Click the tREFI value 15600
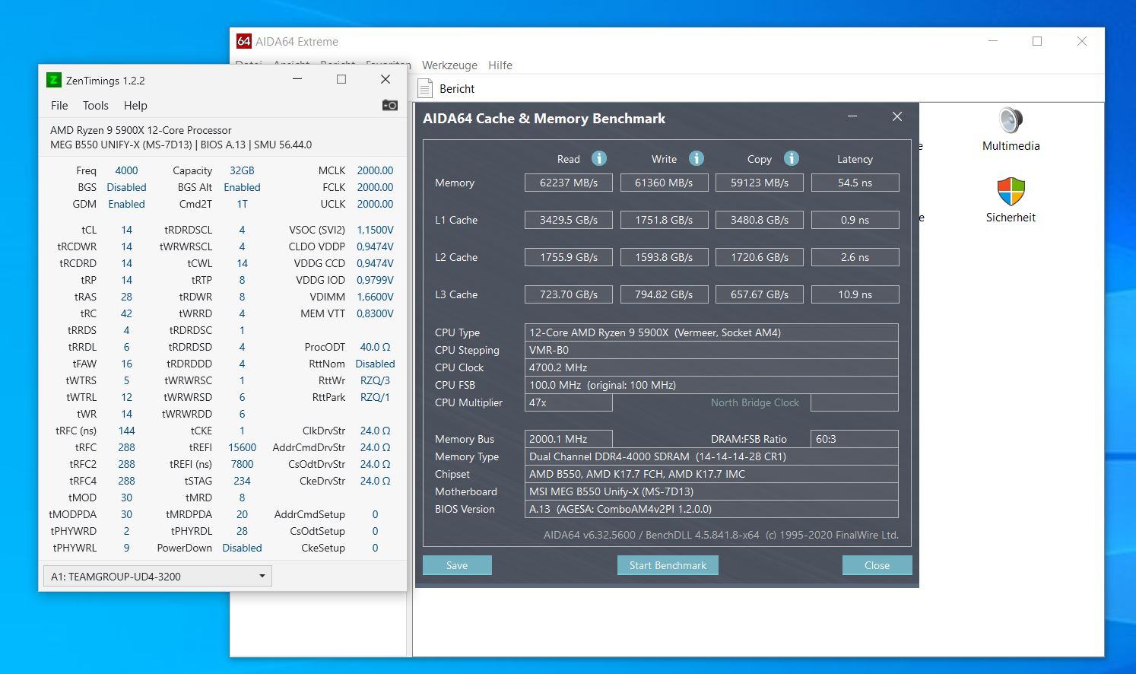This screenshot has width=1136, height=674. (242, 447)
